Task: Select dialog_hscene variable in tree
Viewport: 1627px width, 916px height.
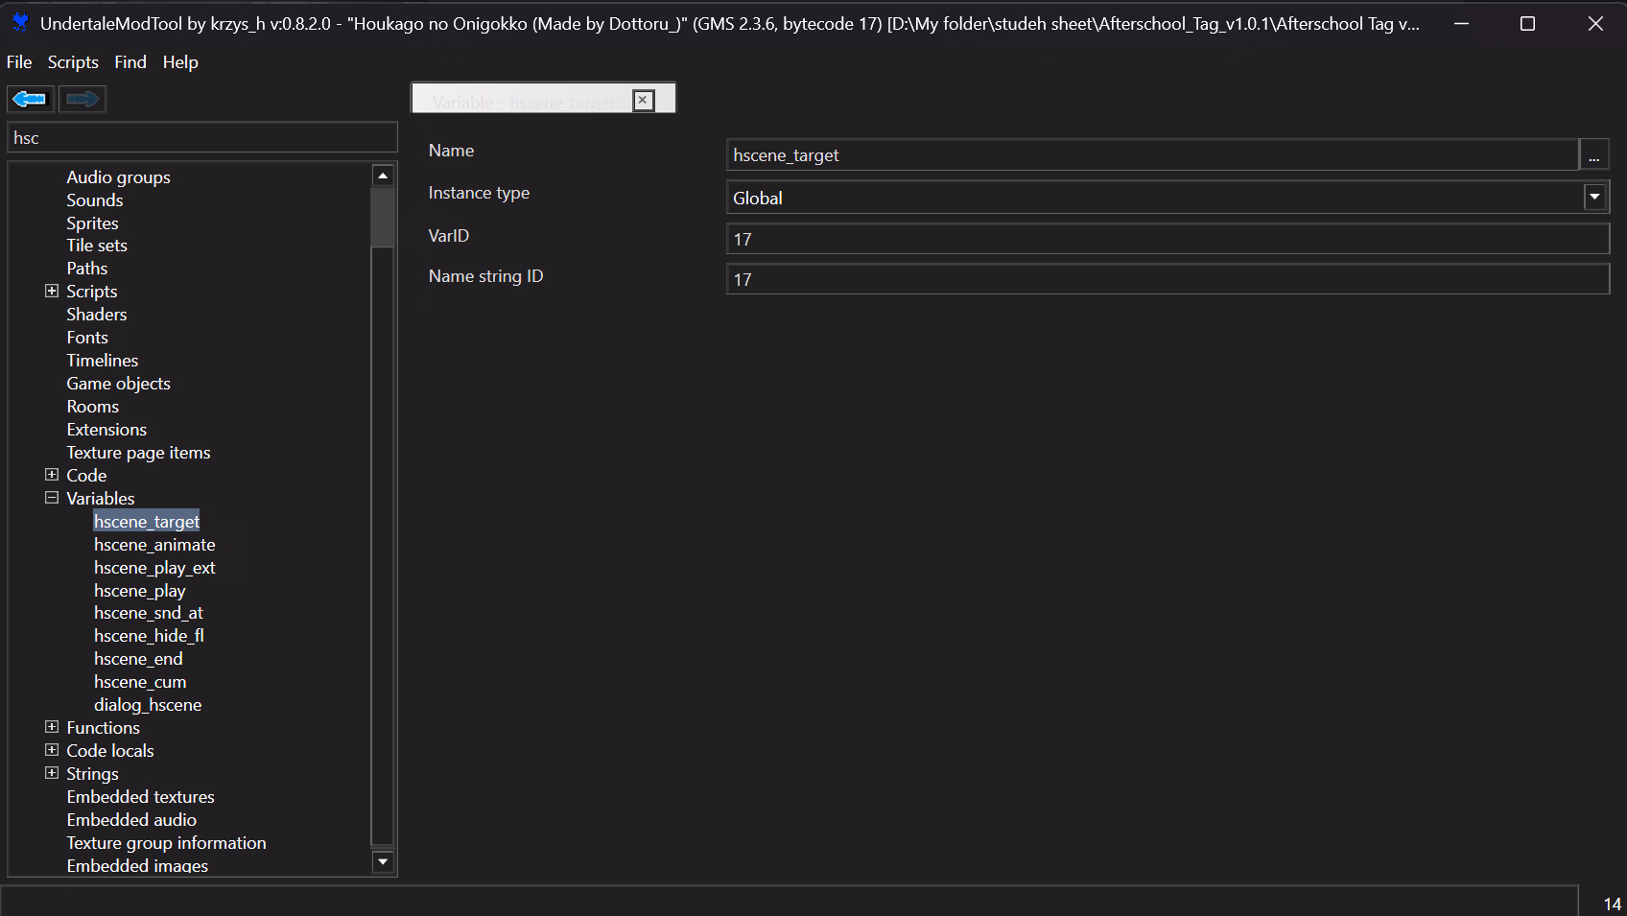Action: point(148,705)
